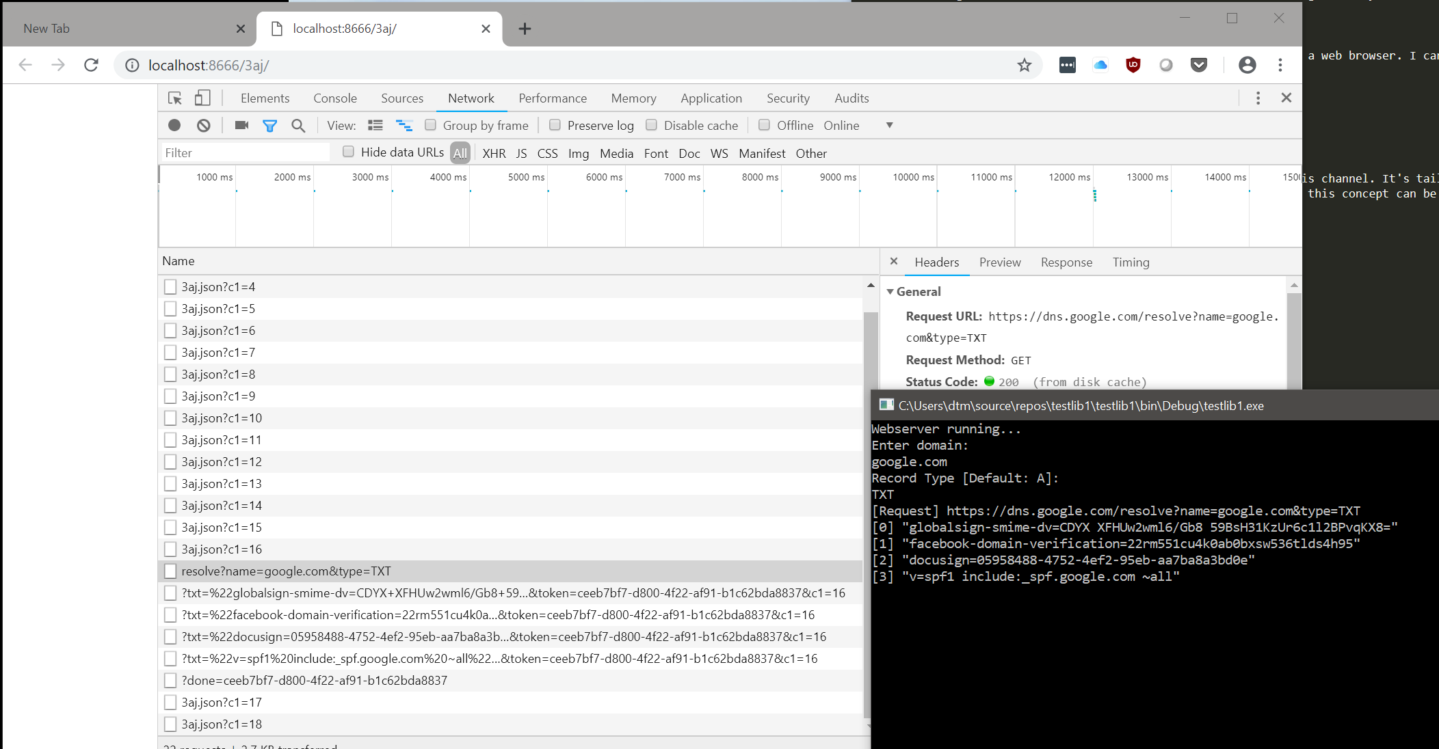Toggle device toolbar icon
The height and width of the screenshot is (749, 1439).
click(202, 98)
